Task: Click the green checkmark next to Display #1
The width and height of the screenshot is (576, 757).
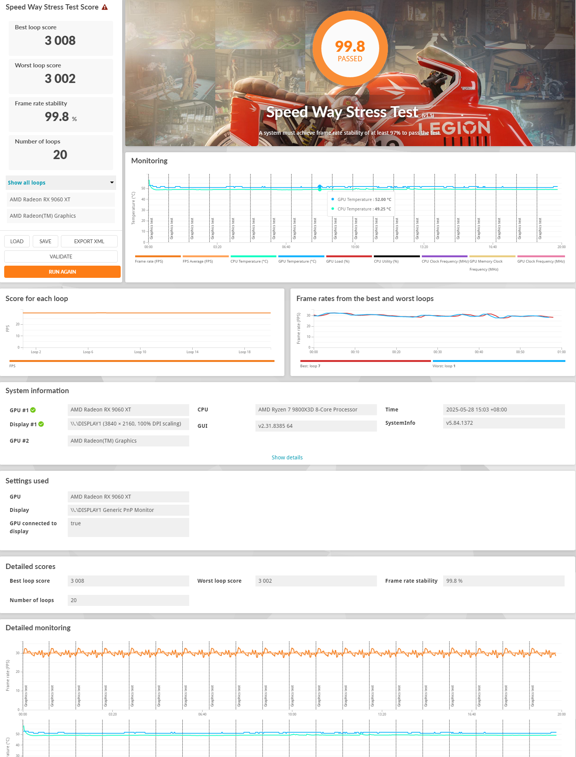Action: (41, 424)
